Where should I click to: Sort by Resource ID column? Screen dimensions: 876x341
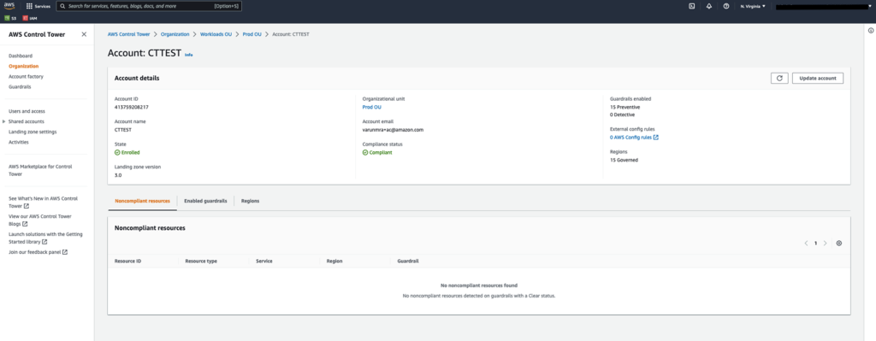(127, 261)
